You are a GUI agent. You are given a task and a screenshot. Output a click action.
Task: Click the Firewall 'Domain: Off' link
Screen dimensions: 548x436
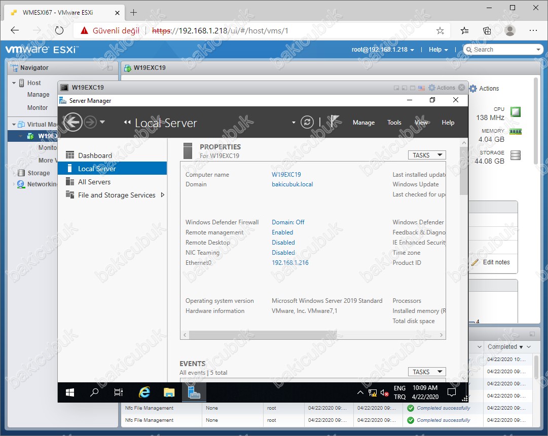[x=288, y=222]
